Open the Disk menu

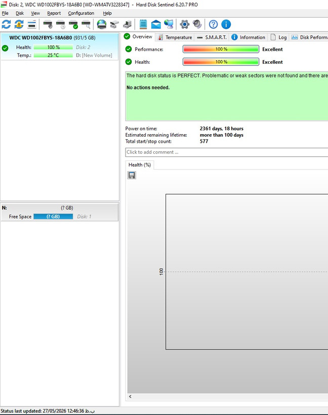(20, 13)
